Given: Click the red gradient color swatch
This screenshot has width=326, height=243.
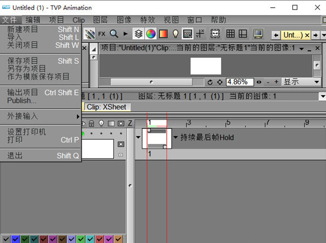Looking at the screenshot, I should tap(163, 34).
